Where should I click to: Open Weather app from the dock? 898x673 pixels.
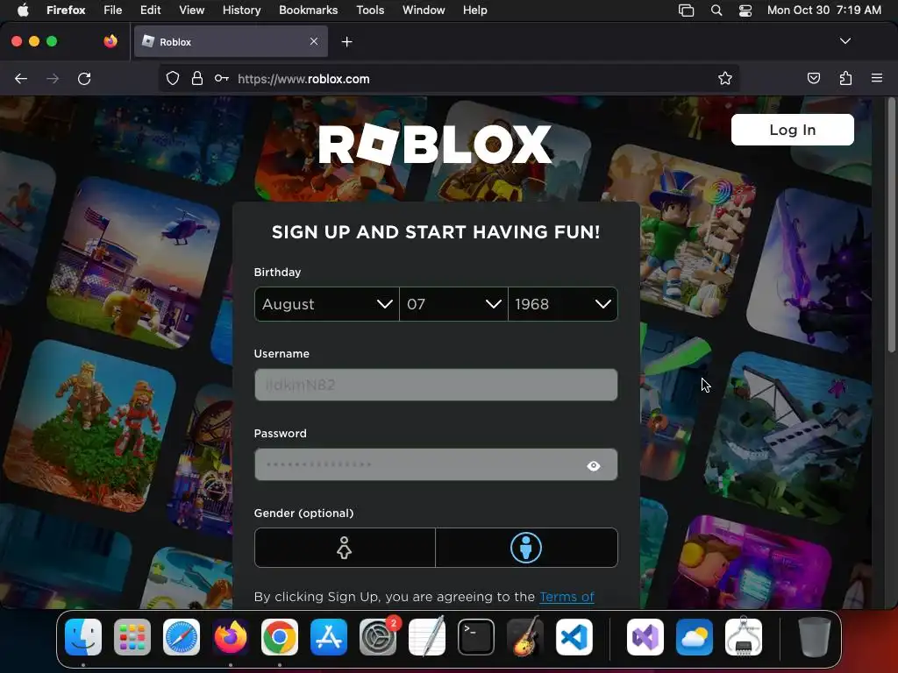[x=695, y=637]
